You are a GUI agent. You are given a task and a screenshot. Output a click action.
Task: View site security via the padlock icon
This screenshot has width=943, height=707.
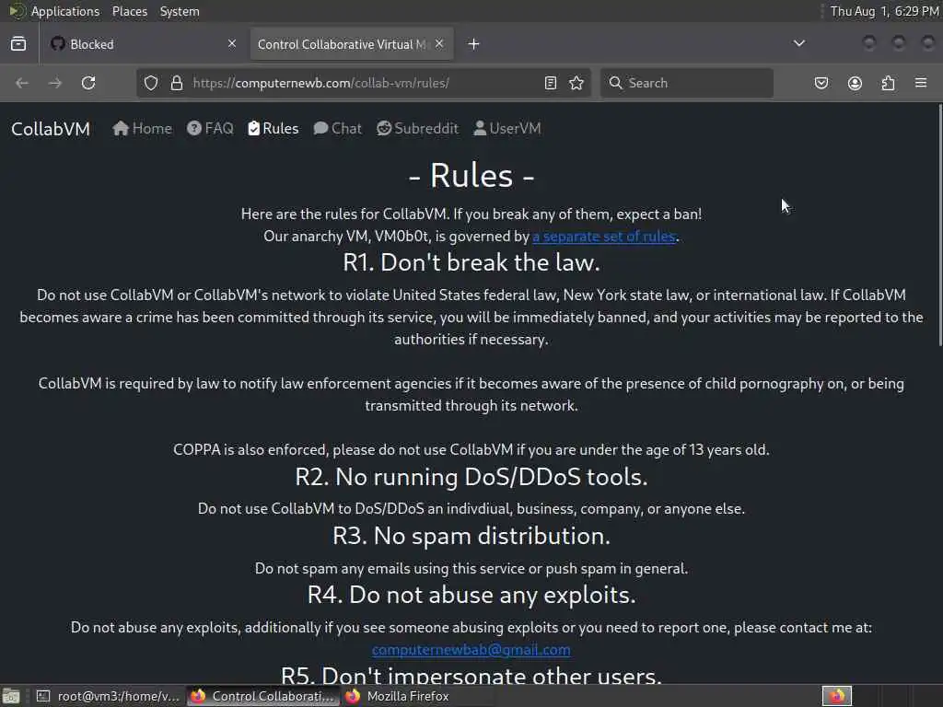[x=176, y=83]
